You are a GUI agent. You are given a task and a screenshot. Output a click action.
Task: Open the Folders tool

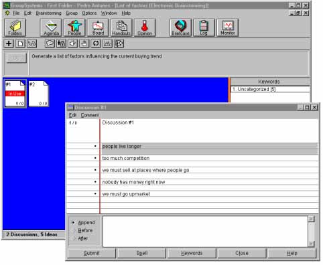tap(15, 27)
